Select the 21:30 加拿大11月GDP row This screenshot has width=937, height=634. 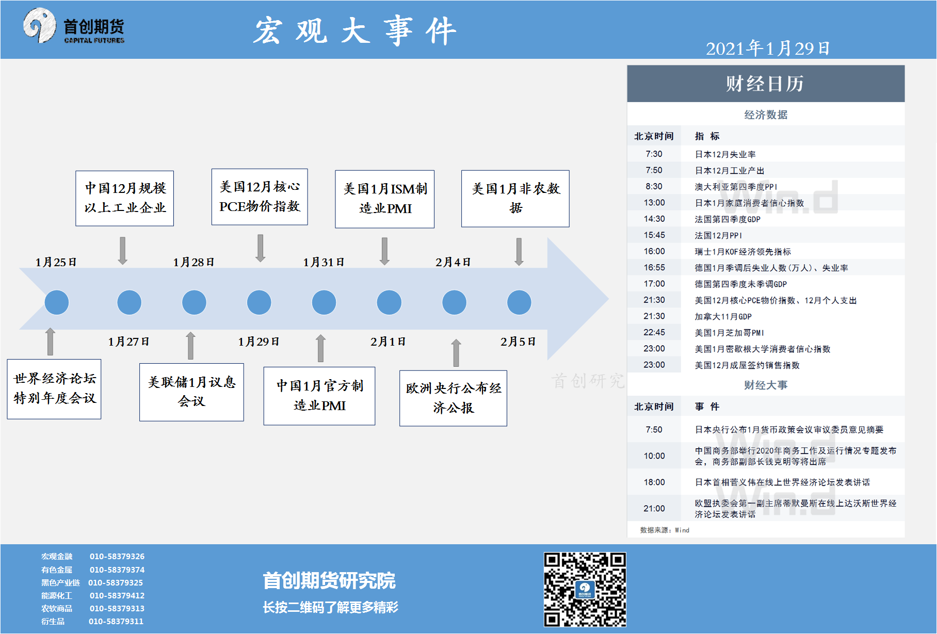[765, 316]
